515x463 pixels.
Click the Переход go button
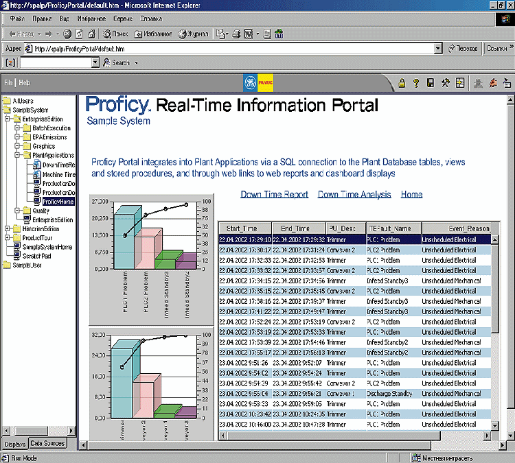[x=463, y=48]
